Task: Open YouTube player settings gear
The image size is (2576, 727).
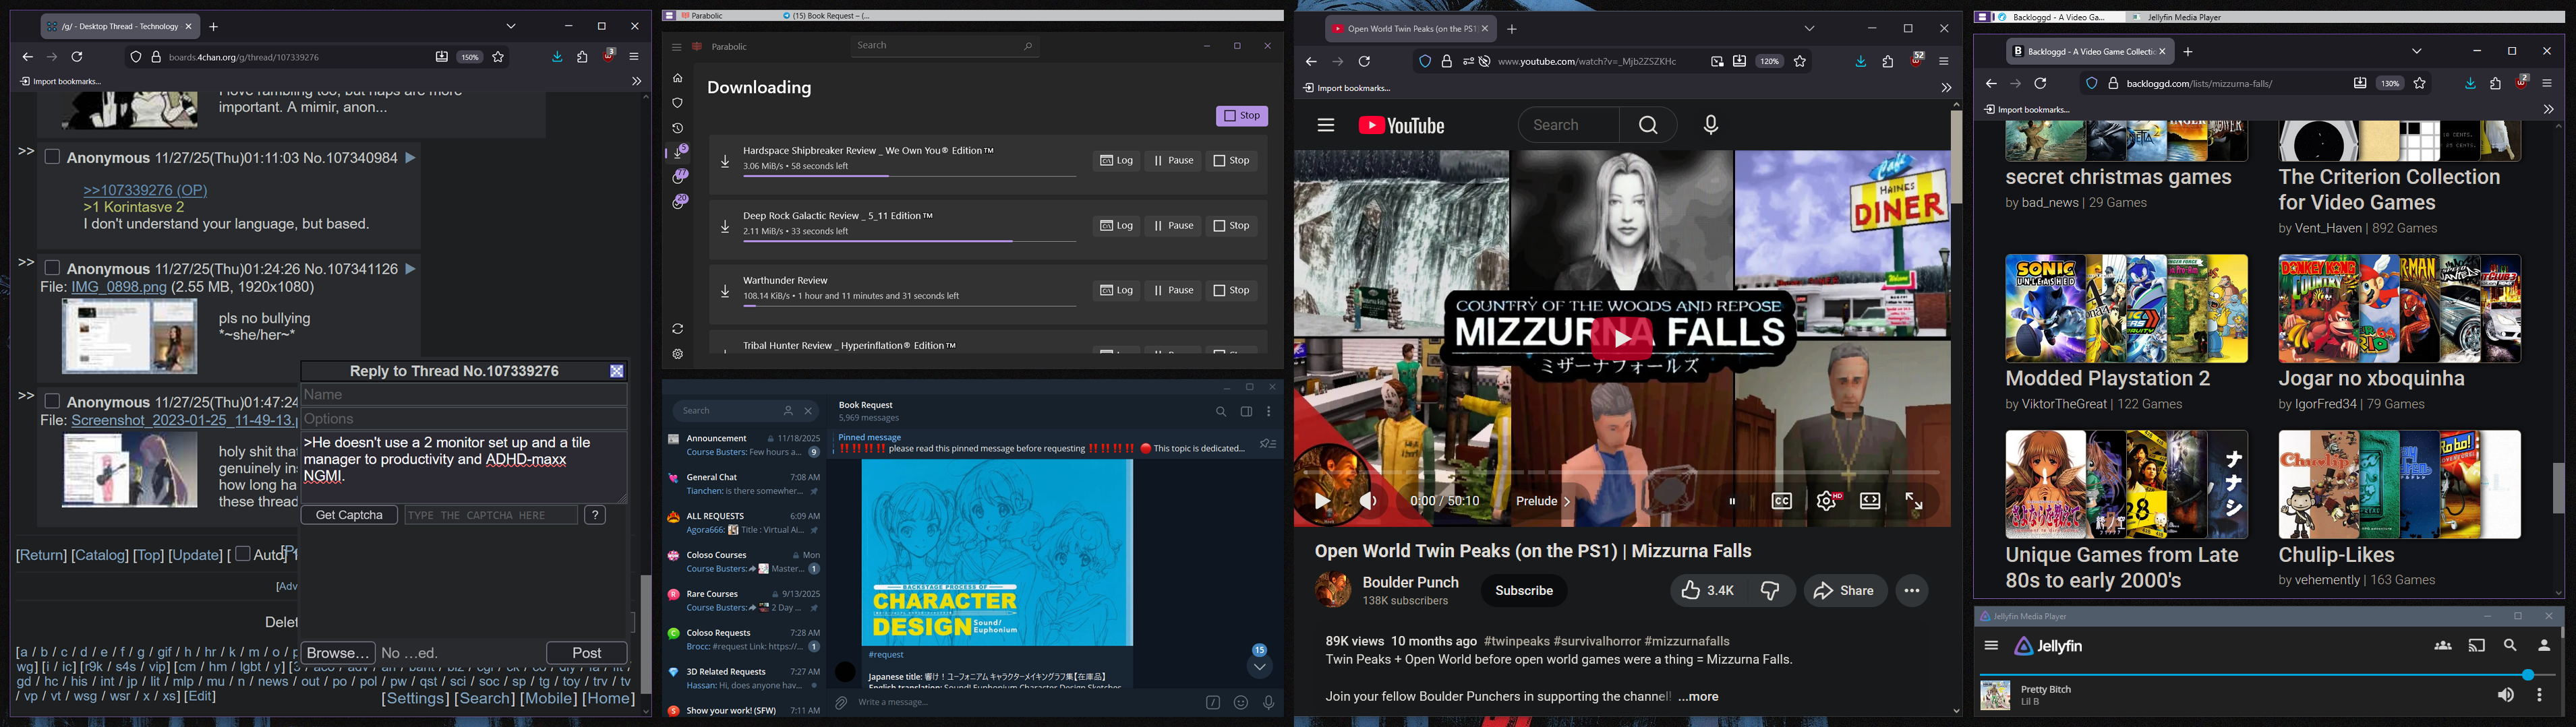Action: click(x=1827, y=501)
